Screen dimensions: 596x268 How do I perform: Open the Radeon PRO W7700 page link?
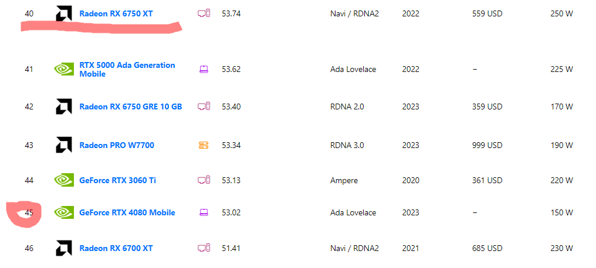(117, 145)
